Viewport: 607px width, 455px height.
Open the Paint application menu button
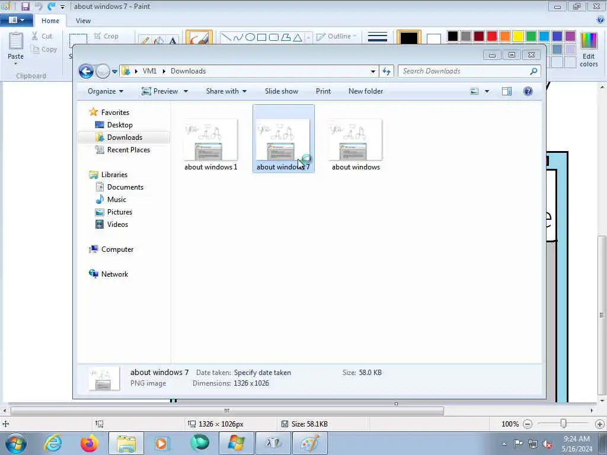pos(16,20)
